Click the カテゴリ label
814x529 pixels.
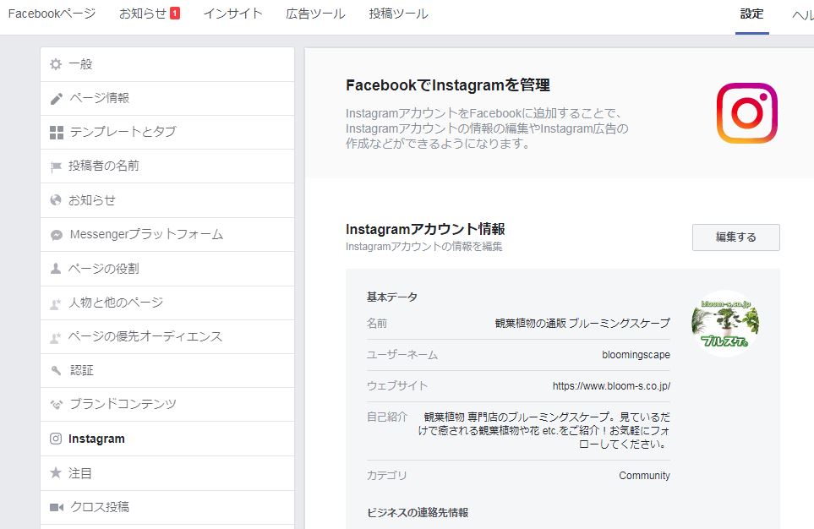(x=387, y=476)
